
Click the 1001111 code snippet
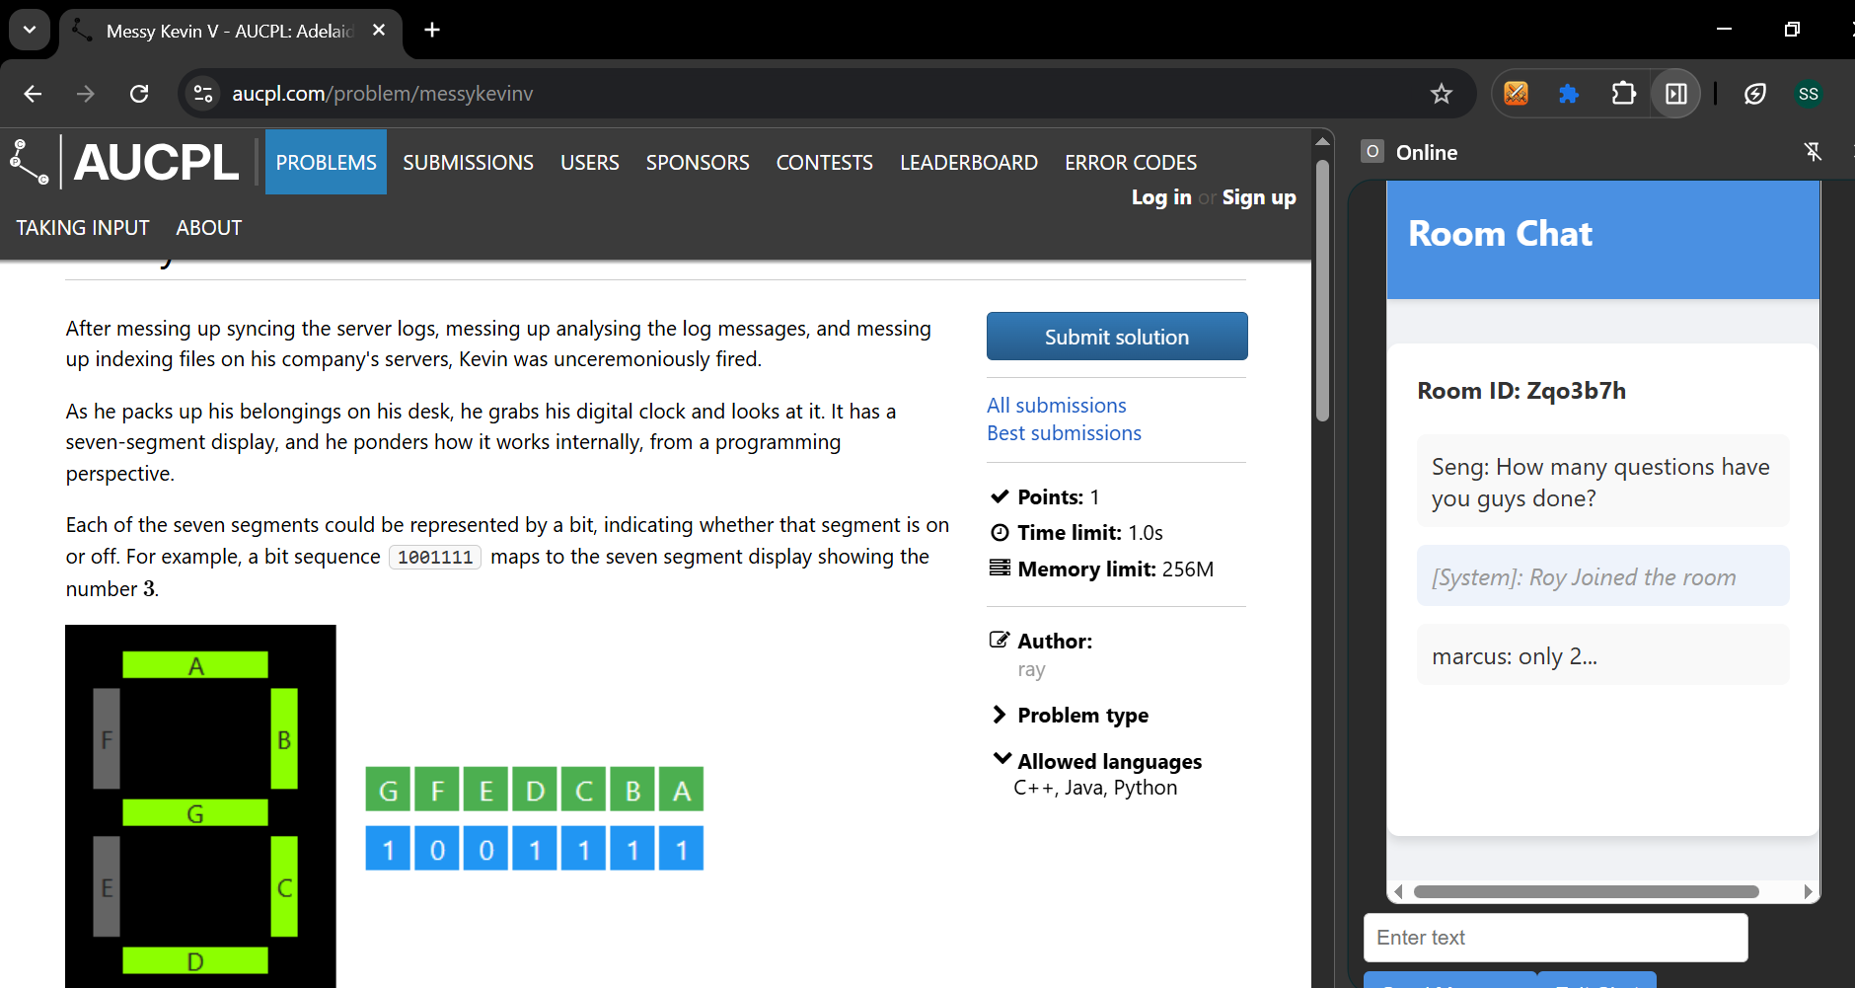coord(435,558)
